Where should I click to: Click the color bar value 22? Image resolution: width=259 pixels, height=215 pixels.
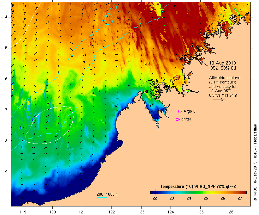pyautogui.click(x=155, y=198)
